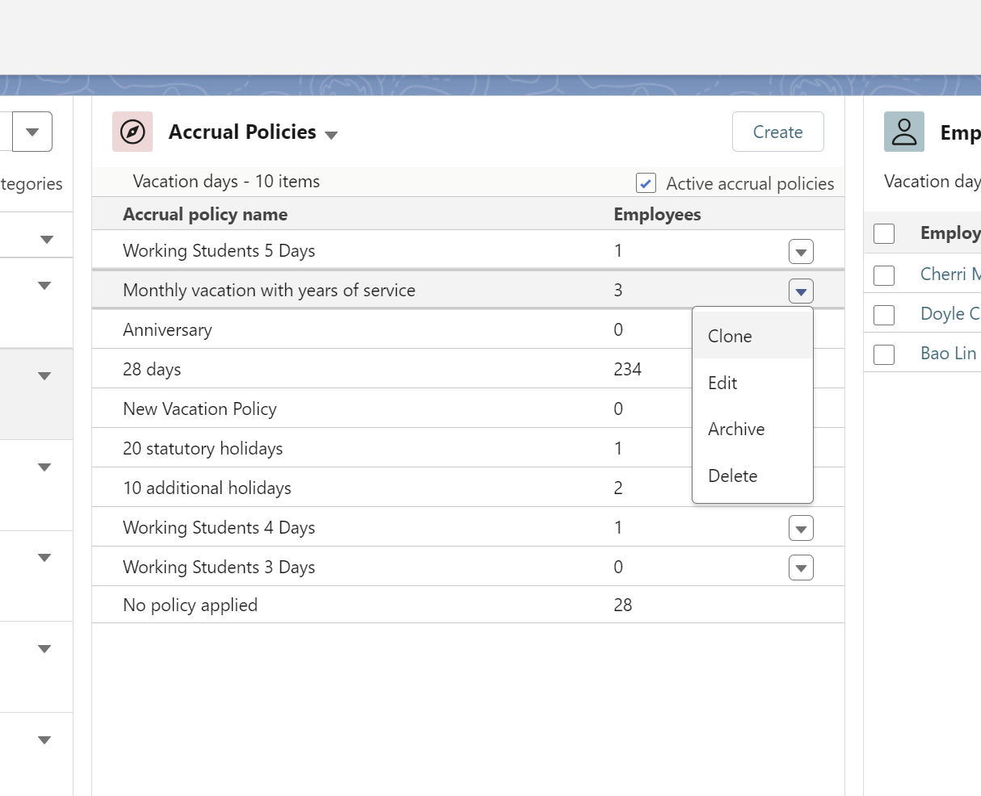Choose Clone from the context menu
The height and width of the screenshot is (796, 981).
click(730, 336)
